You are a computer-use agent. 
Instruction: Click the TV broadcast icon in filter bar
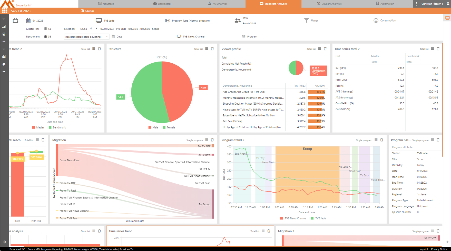pos(15,21)
